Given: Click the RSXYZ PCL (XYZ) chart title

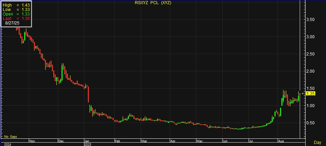Looking at the screenshot, I should pyautogui.click(x=153, y=3).
